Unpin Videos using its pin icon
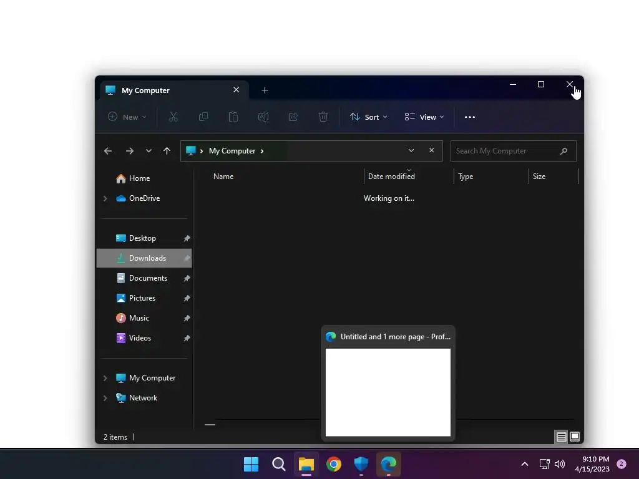 coord(187,338)
